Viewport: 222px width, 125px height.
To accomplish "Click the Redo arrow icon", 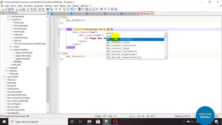I will (43, 9).
